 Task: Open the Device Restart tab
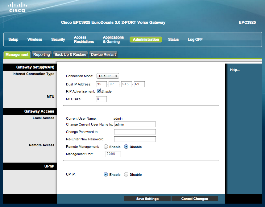103,54
